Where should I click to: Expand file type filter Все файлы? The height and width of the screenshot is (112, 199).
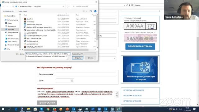coord(84,54)
